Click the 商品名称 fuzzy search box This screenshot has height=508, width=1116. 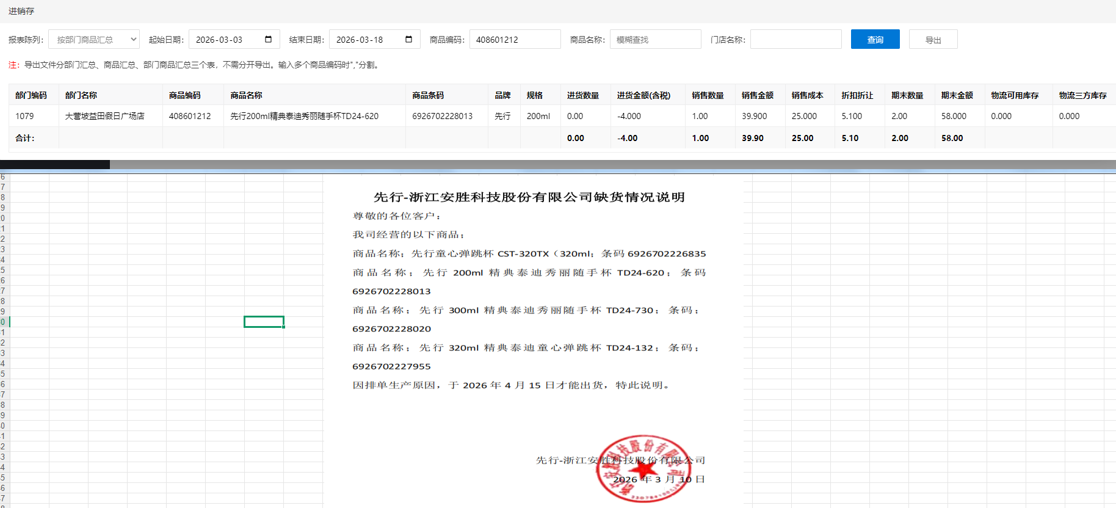[654, 40]
